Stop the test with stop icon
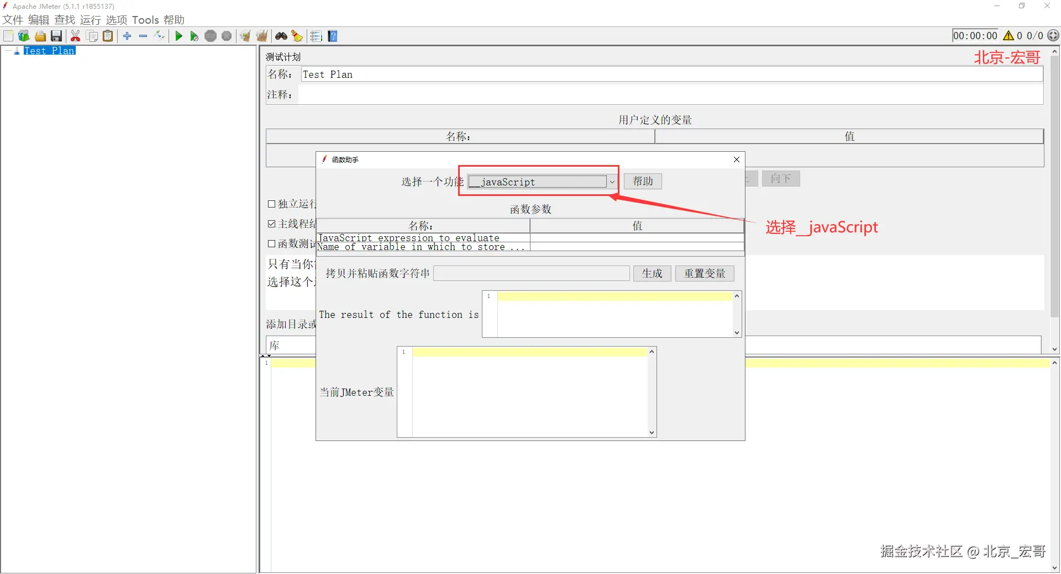This screenshot has height=574, width=1061. 211,36
